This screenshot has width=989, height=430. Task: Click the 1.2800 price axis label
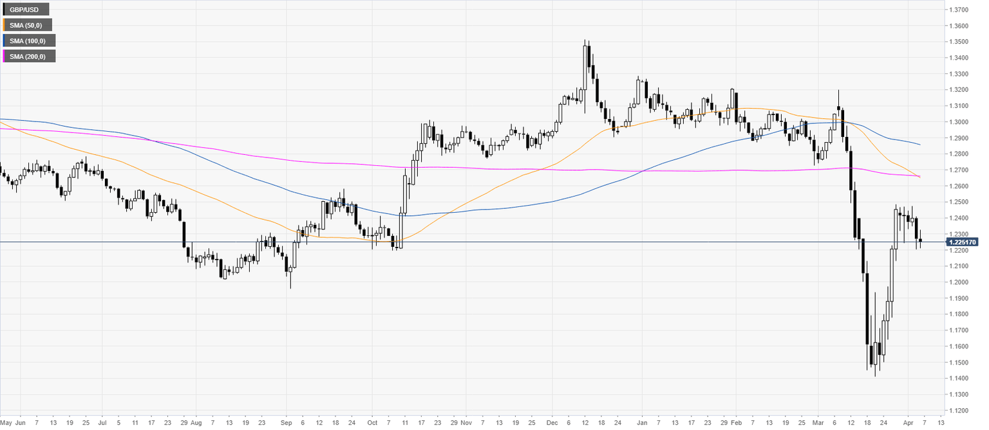(x=957, y=154)
